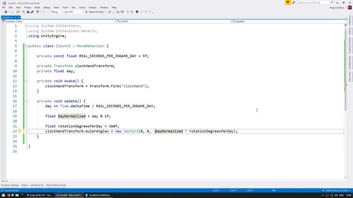Open the Edit menu

tap(10, 8)
